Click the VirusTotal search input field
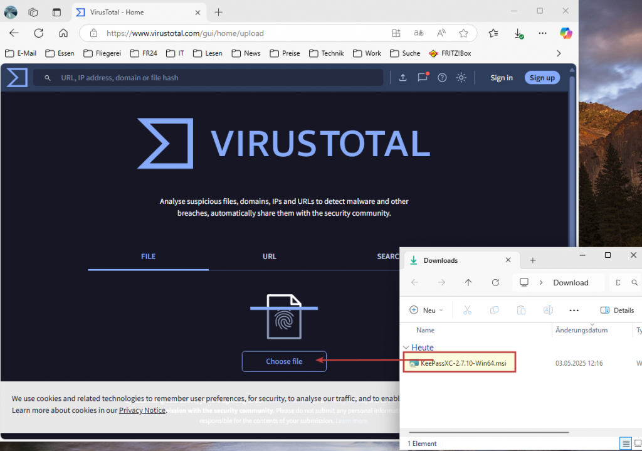The width and height of the screenshot is (642, 451). [213, 78]
